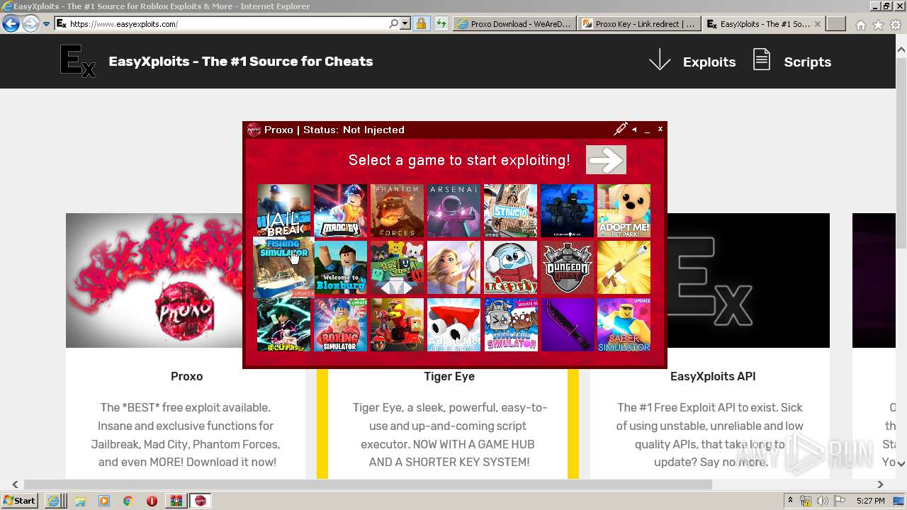This screenshot has height=510, width=907.
Task: Pick the Strucid game thumbnail
Action: point(510,210)
